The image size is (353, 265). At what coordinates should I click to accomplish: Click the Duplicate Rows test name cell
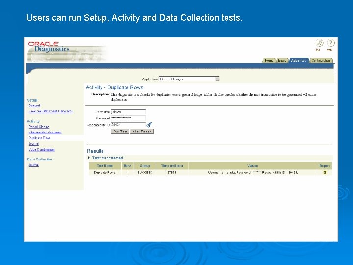pos(104,173)
